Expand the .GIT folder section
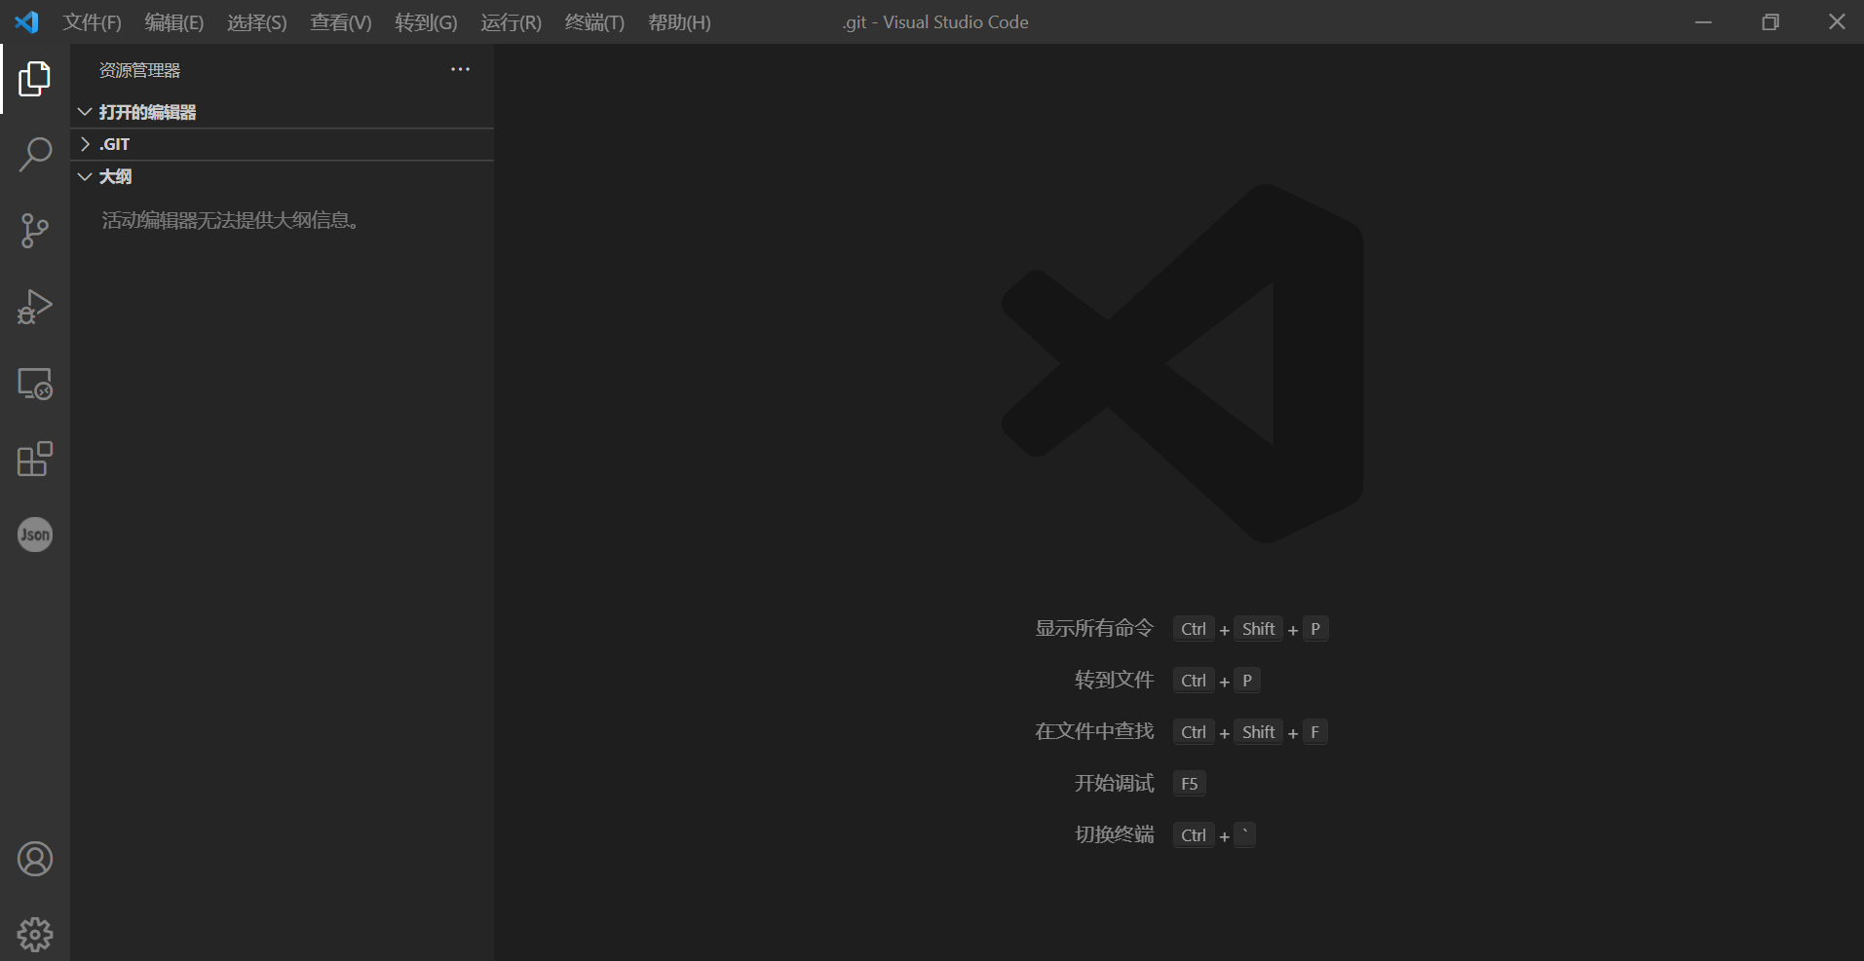 point(283,144)
